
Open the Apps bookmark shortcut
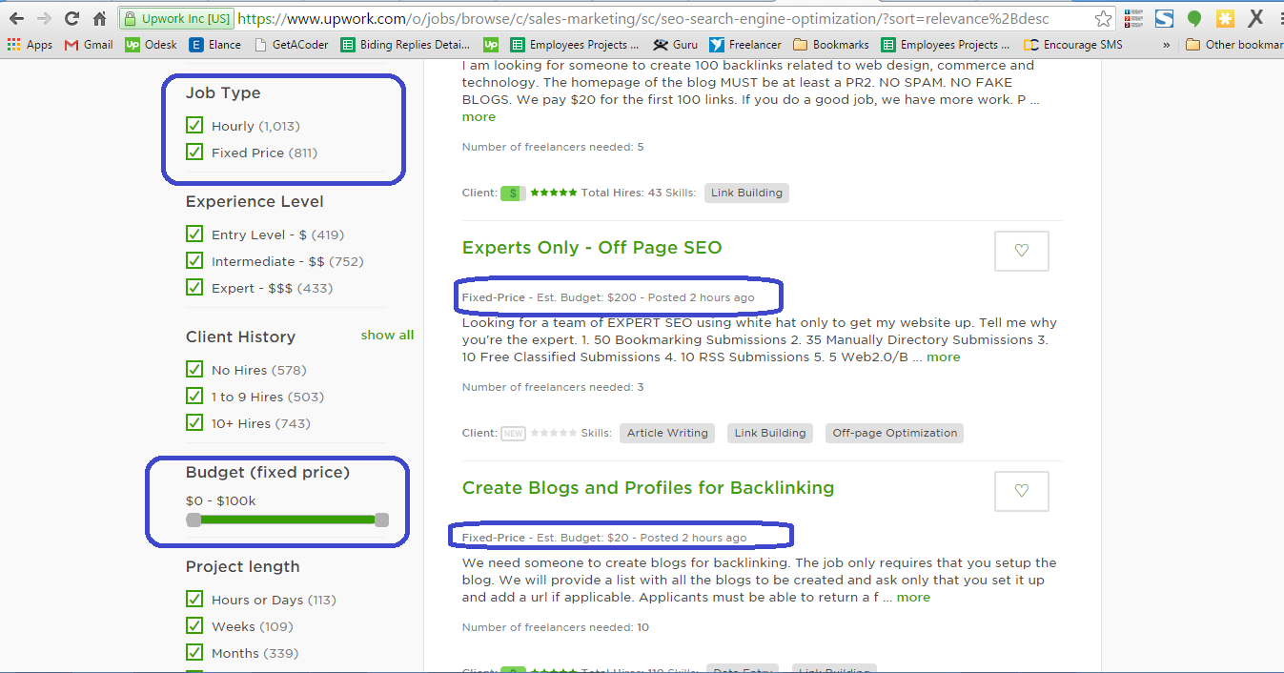click(x=30, y=45)
